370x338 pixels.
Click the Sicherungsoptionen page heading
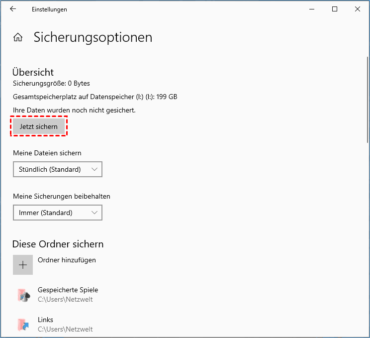[92, 37]
